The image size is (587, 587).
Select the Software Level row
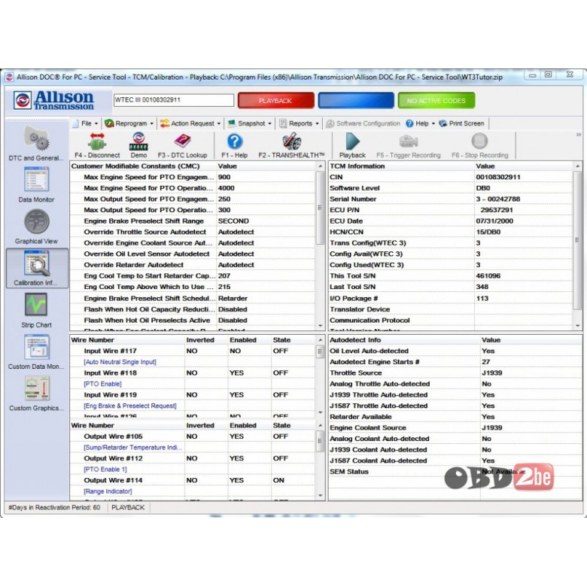[x=450, y=188]
